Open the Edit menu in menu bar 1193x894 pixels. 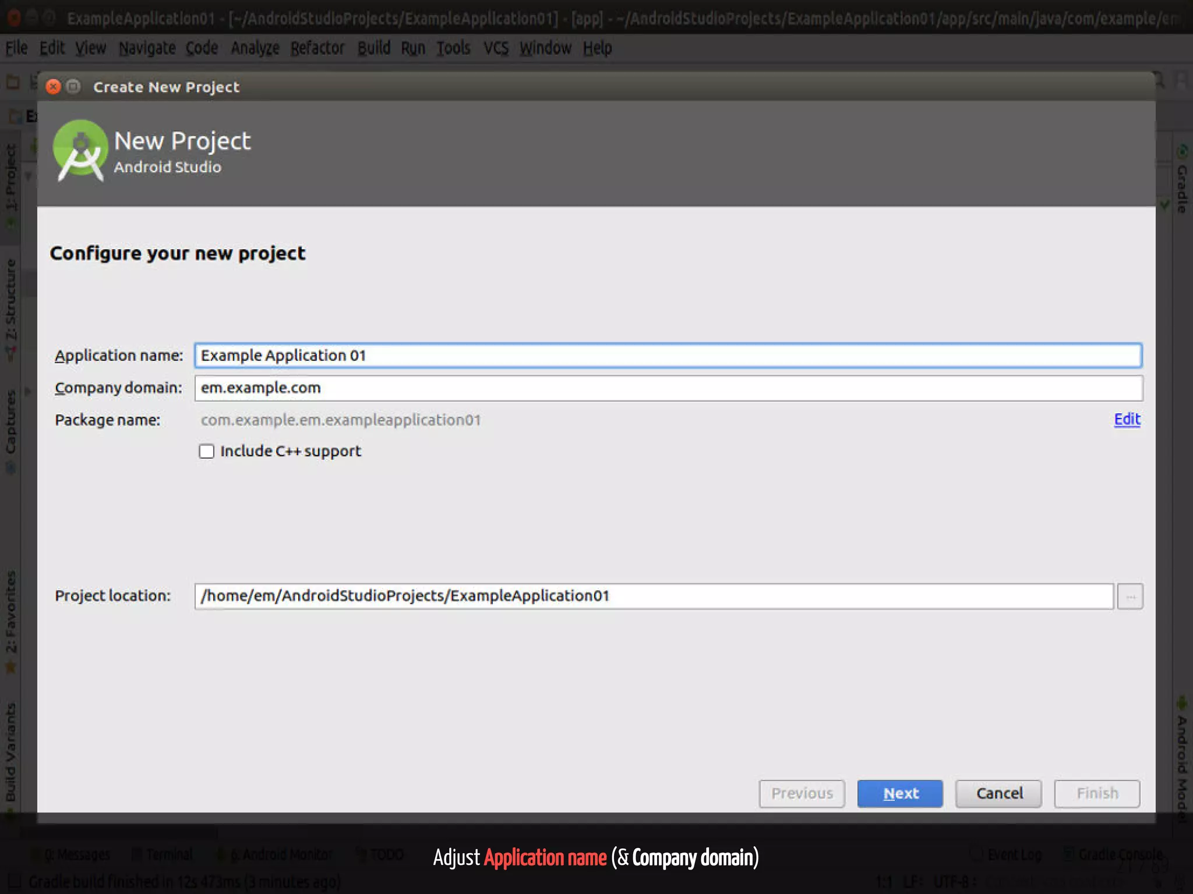(52, 48)
